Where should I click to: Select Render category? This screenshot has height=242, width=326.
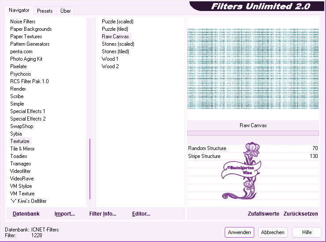point(18,89)
